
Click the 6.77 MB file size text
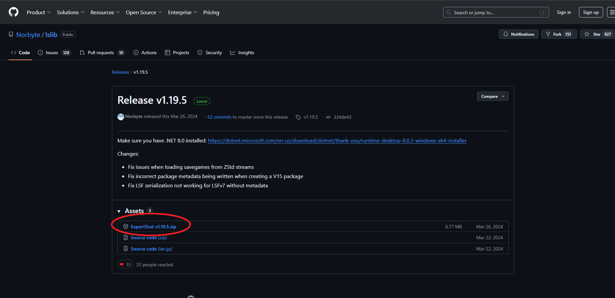(453, 227)
